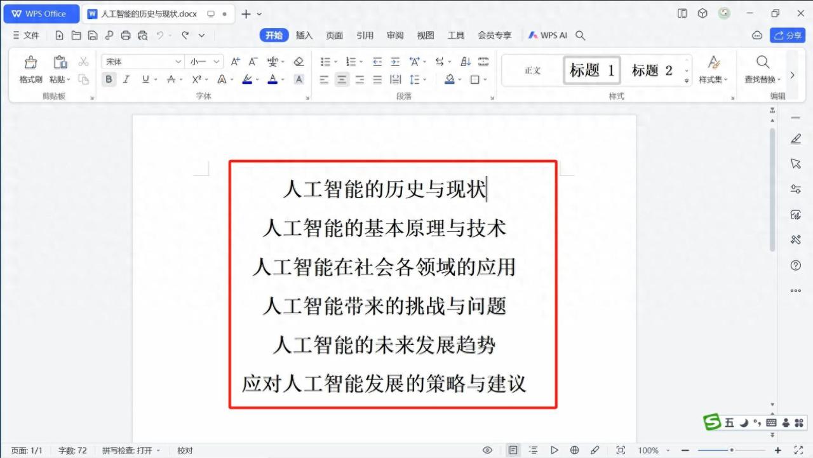Open the font name dropdown (宋体)
813x458 pixels.
178,62
